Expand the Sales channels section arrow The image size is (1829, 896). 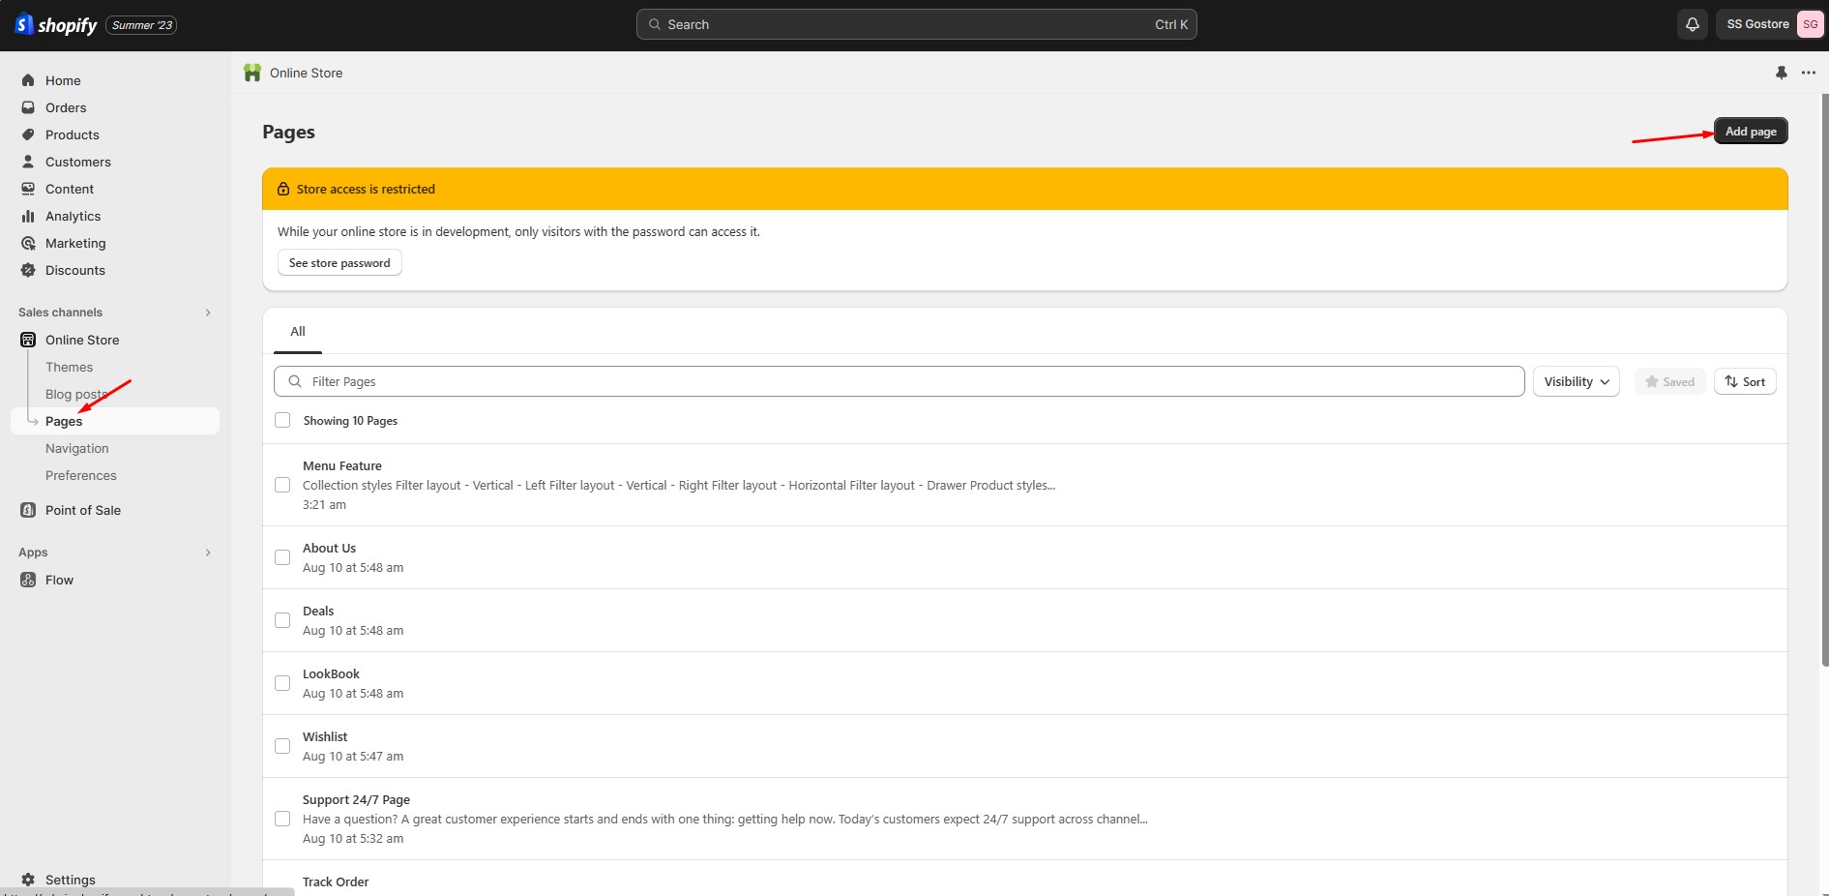pos(208,313)
